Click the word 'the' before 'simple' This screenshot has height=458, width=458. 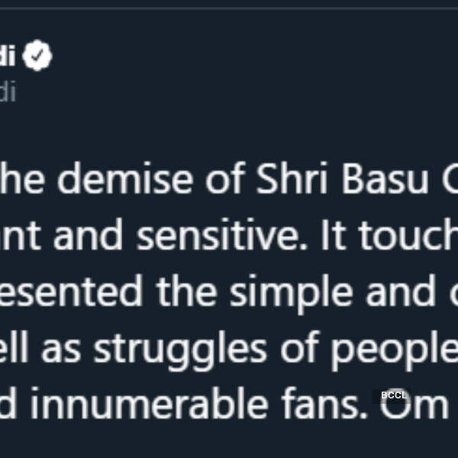187,291
